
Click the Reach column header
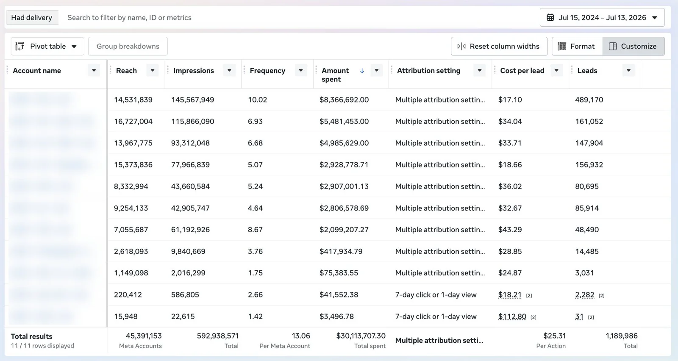(126, 70)
